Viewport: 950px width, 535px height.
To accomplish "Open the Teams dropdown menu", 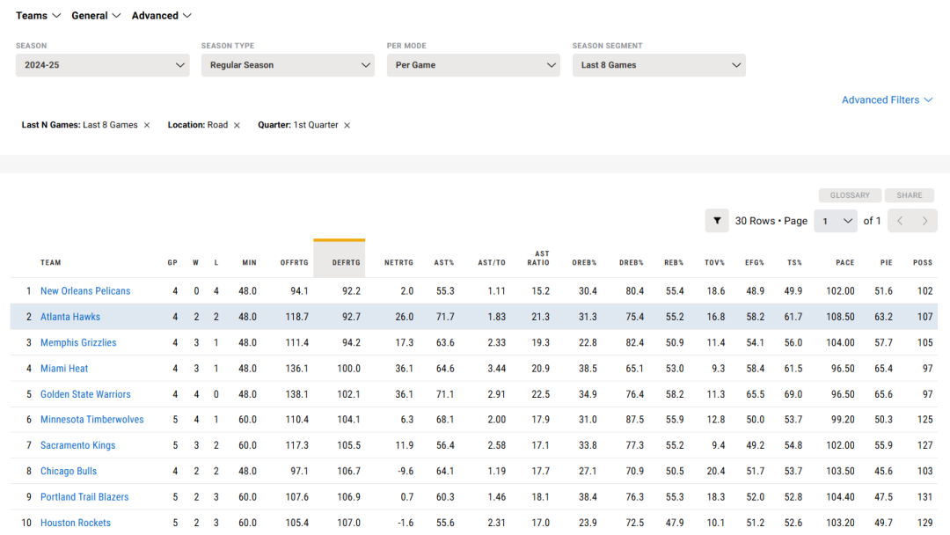I will 38,16.
